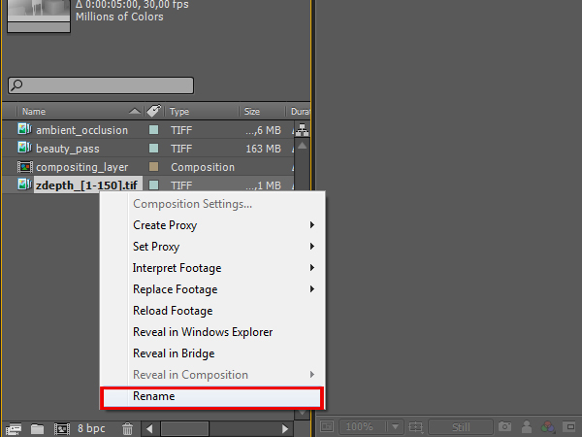
Task: Delete selected item with trash icon
Action: point(127,427)
